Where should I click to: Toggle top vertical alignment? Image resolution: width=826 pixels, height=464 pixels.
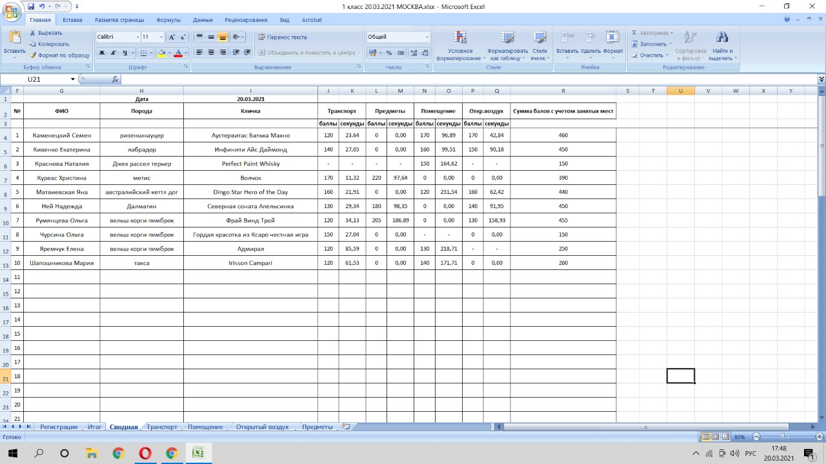pos(200,37)
